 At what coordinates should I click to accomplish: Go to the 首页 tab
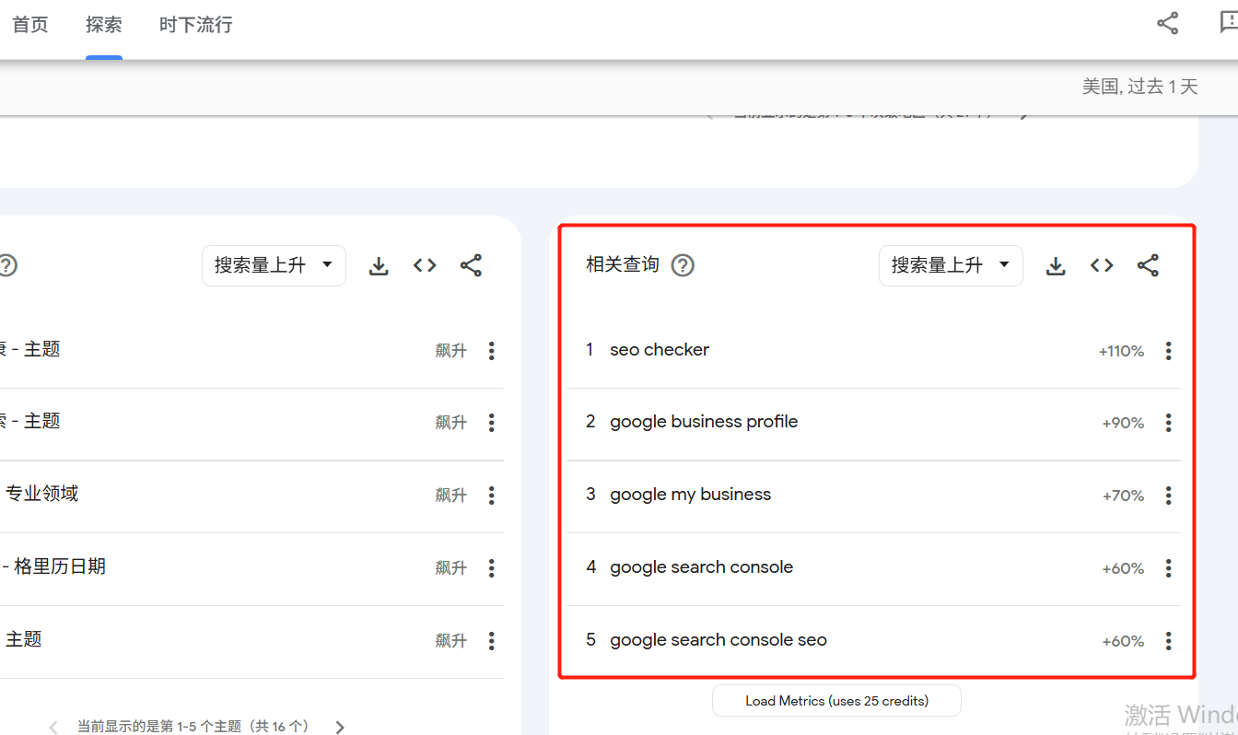coord(29,25)
